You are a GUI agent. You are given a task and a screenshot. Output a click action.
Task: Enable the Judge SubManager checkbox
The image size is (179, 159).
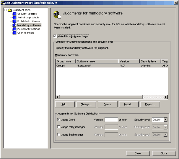coord(59,134)
